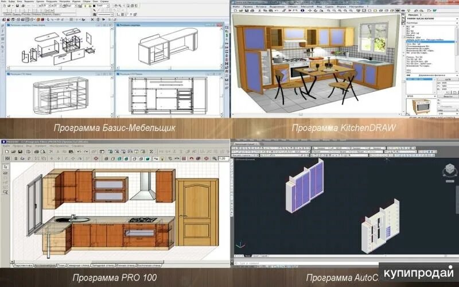
Task: Switch to План tab in PRO100
Action: [61, 265]
